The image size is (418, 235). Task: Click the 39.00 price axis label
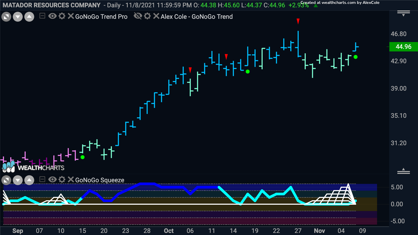399,89
